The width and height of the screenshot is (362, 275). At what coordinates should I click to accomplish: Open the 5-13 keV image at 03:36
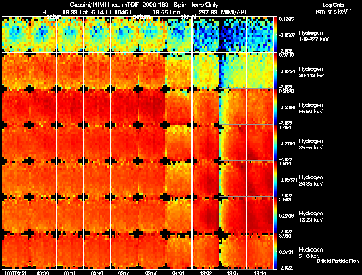pos(43,251)
